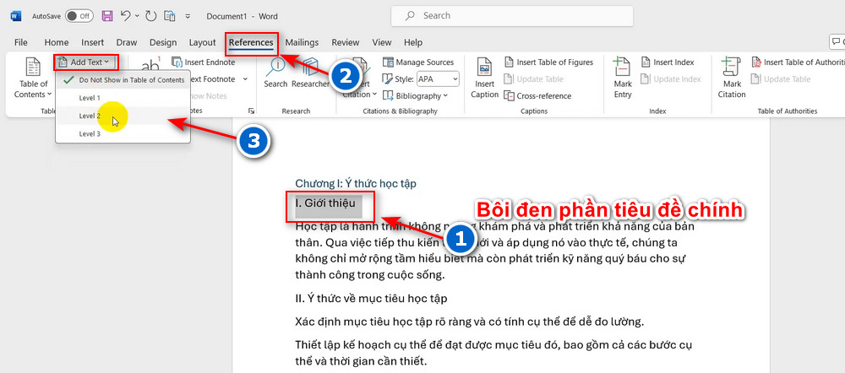This screenshot has width=845, height=373.
Task: Open the Help tab
Action: point(413,42)
